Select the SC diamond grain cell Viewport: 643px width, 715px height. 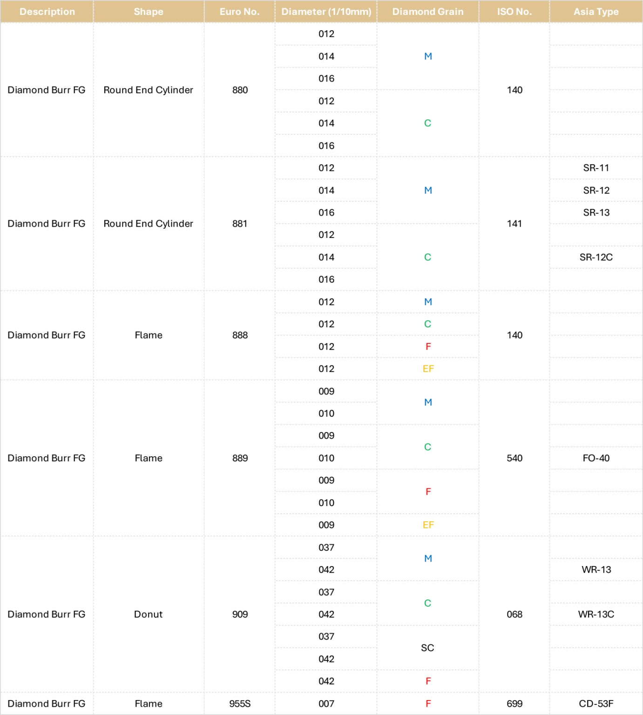coord(428,648)
